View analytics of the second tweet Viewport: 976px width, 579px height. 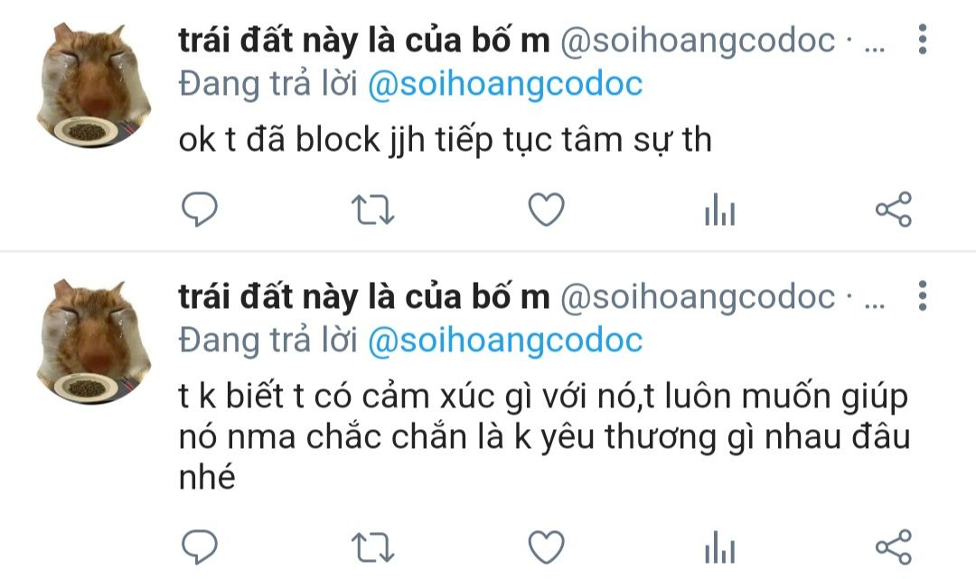pos(719,546)
